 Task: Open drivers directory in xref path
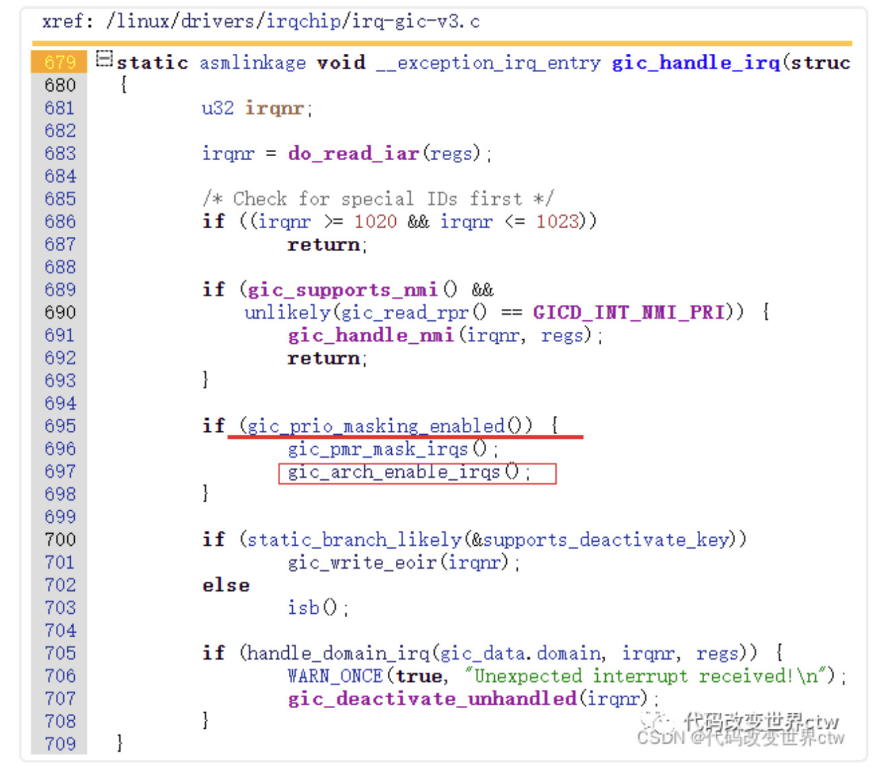coord(219,22)
